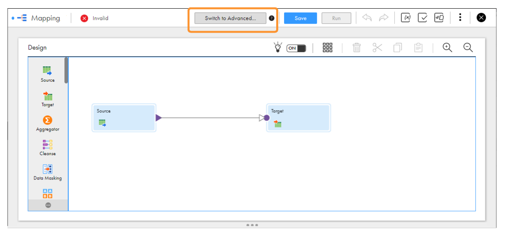
Task: Click the disabled Run button
Action: pos(336,18)
